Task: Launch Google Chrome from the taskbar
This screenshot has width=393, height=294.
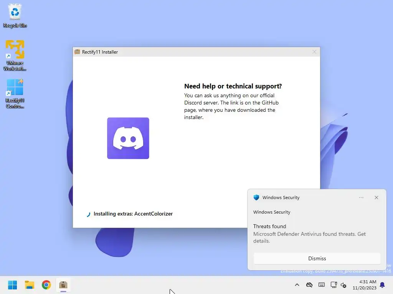Action: point(46,285)
